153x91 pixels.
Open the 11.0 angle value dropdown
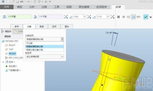point(108,17)
